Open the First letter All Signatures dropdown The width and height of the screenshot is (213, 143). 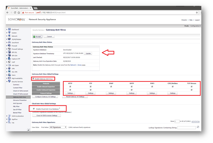pyautogui.click(x=58, y=127)
